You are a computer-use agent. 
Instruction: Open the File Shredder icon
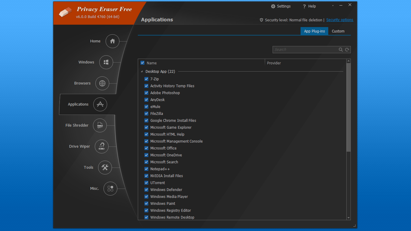pyautogui.click(x=100, y=125)
